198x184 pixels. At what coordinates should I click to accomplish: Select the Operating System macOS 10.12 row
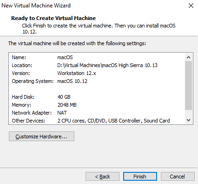tap(97, 81)
